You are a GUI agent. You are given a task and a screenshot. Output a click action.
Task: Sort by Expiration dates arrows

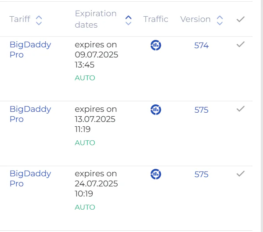click(x=129, y=21)
